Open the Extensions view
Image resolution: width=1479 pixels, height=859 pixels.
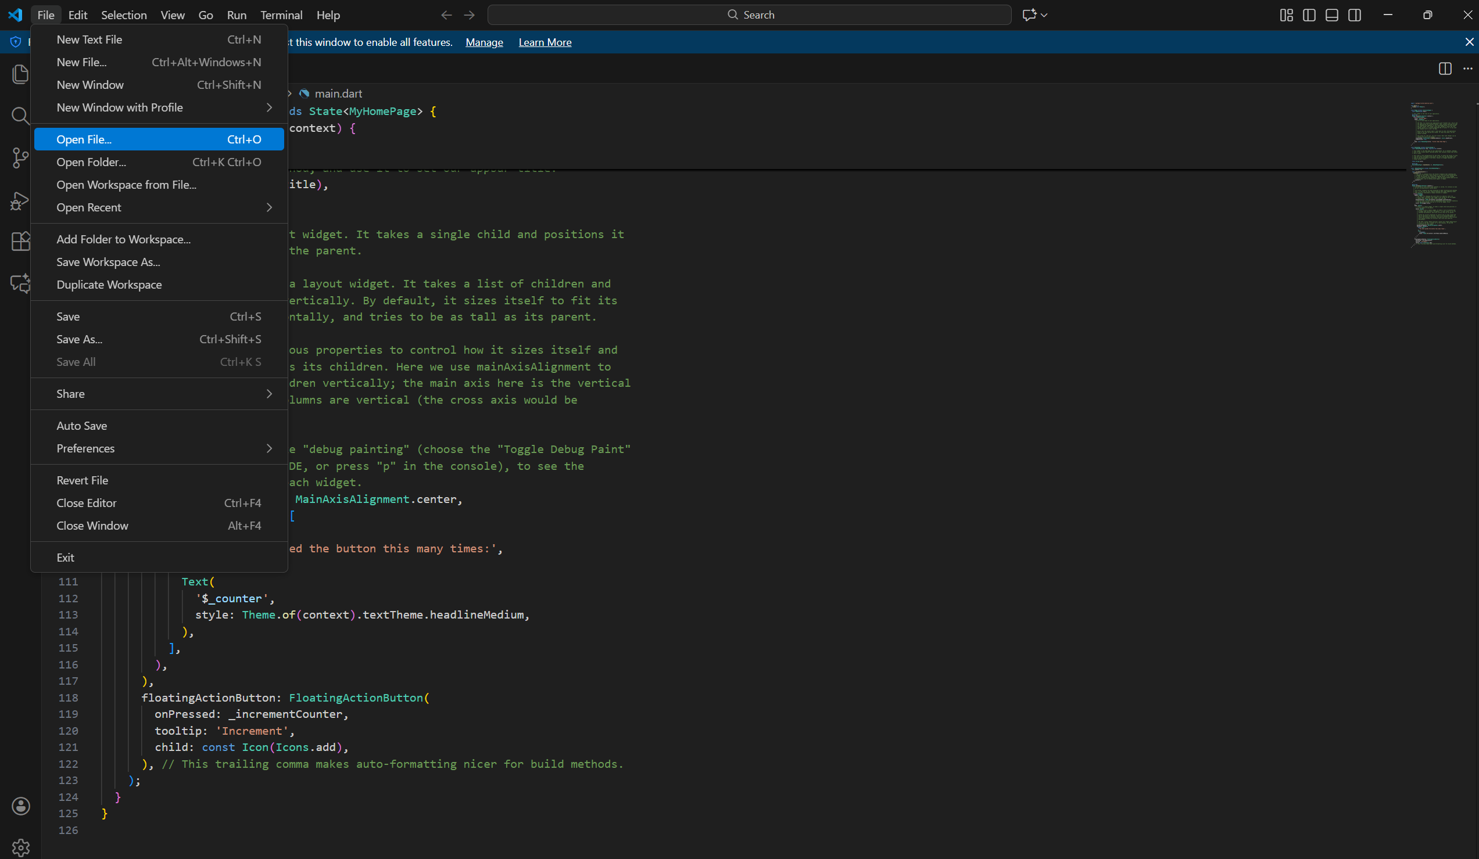point(20,241)
